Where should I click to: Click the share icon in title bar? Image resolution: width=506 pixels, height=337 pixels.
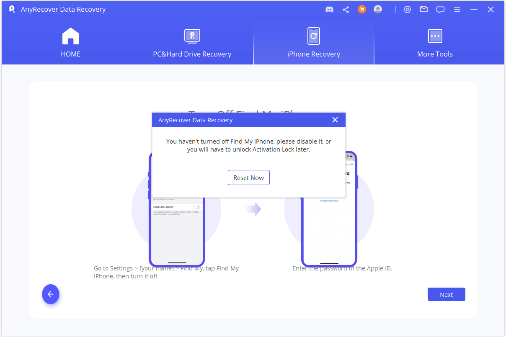[x=346, y=10]
